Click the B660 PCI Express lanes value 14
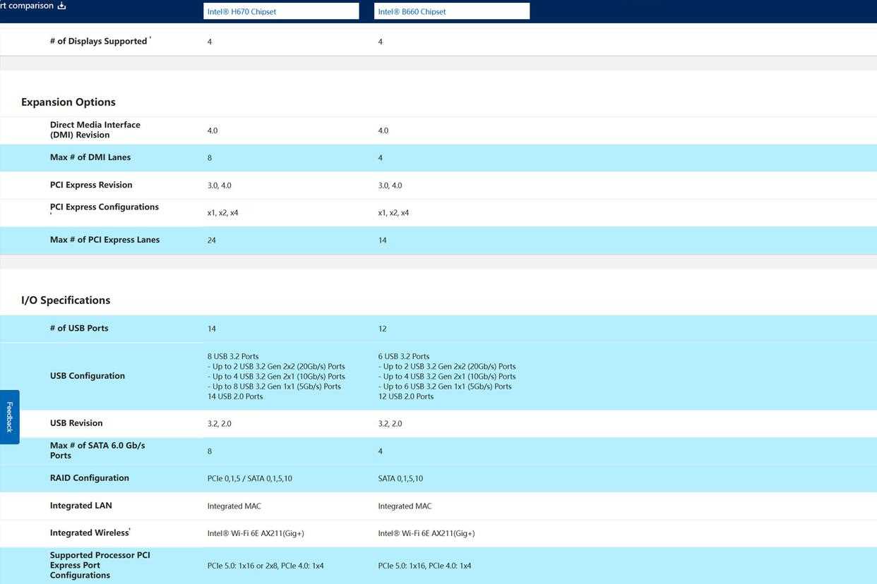 [382, 241]
